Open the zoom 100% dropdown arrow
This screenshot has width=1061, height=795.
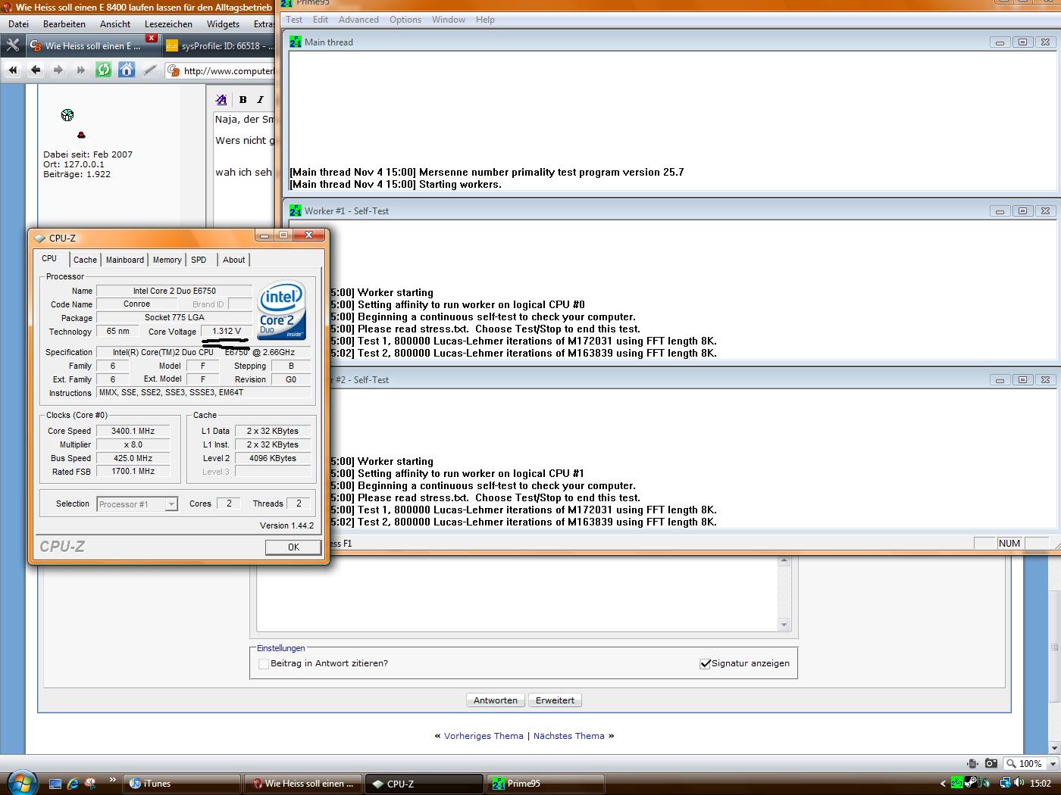click(1051, 764)
